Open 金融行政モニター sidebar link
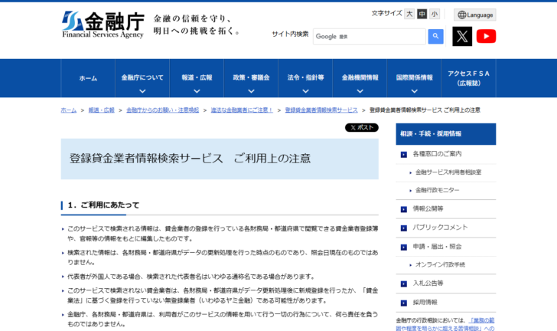 point(438,191)
